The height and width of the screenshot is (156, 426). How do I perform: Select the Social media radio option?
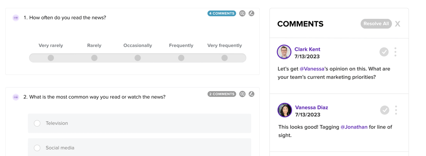pyautogui.click(x=37, y=148)
